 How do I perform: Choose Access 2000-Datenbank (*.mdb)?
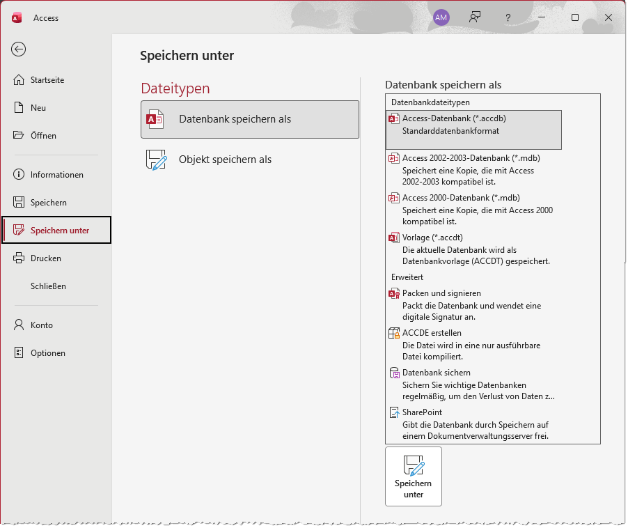[473, 209]
